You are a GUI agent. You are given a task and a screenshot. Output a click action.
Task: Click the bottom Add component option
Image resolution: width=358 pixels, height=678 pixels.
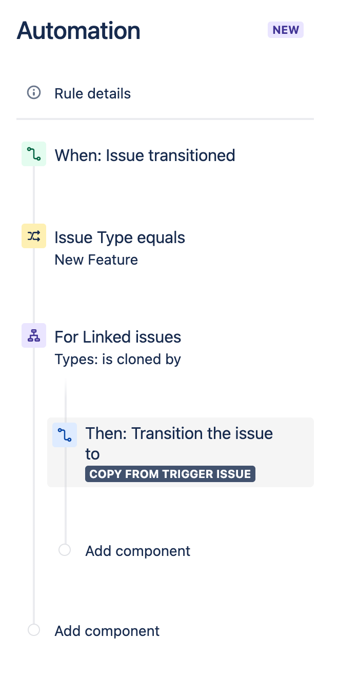(x=107, y=631)
